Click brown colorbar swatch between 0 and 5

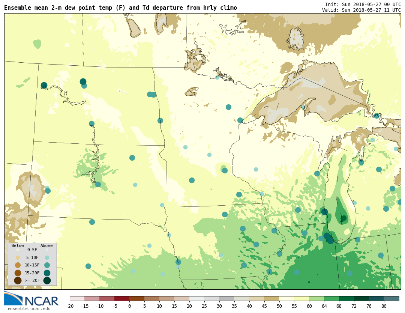pyautogui.click(x=137, y=298)
